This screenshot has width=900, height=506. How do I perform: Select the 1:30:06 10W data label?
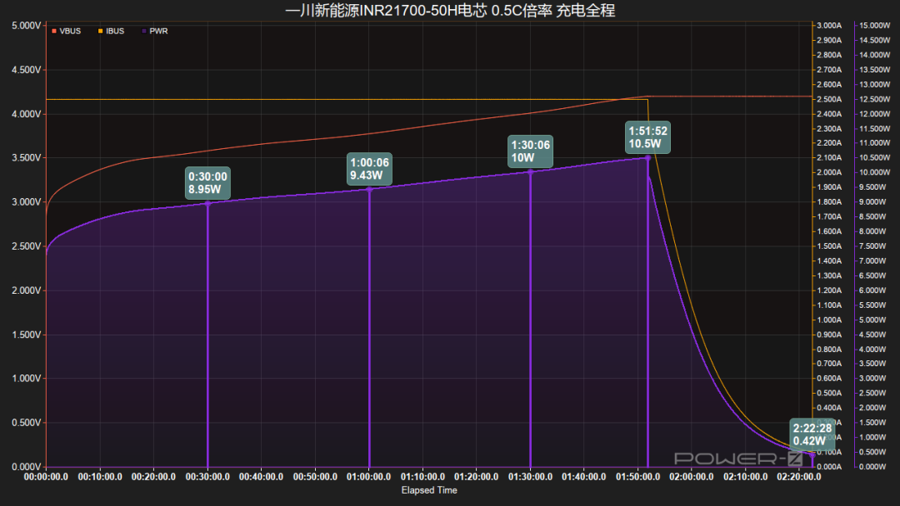tap(530, 151)
